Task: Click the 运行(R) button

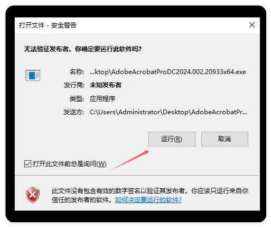Action: [172, 139]
